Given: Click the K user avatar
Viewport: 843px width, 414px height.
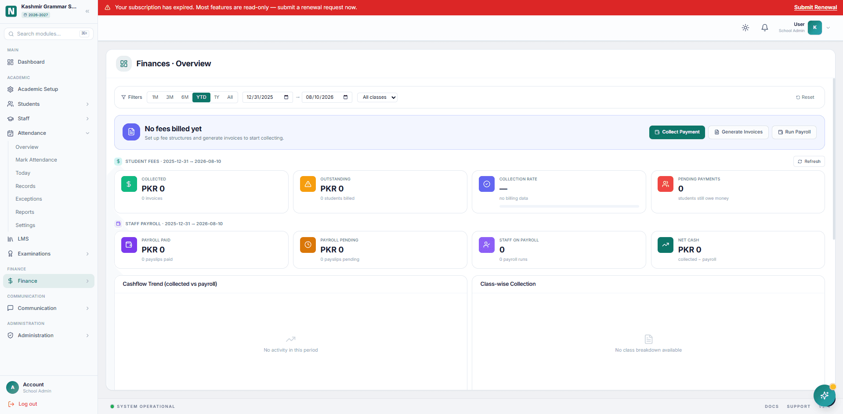Looking at the screenshot, I should click(x=814, y=27).
